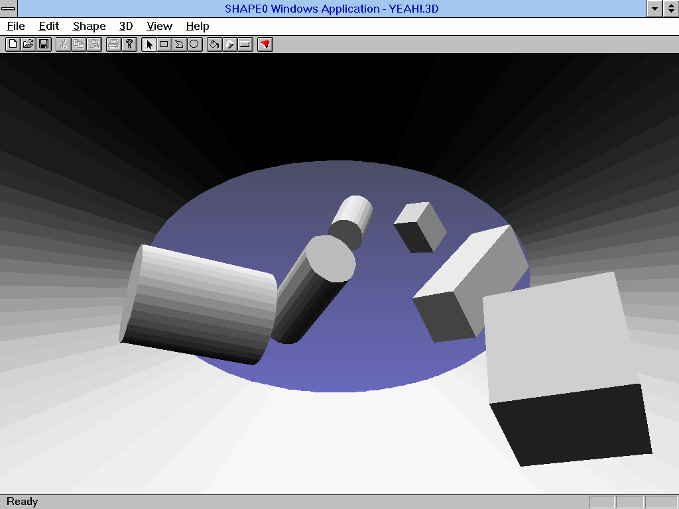Click the Cut scissors icon

(x=63, y=44)
